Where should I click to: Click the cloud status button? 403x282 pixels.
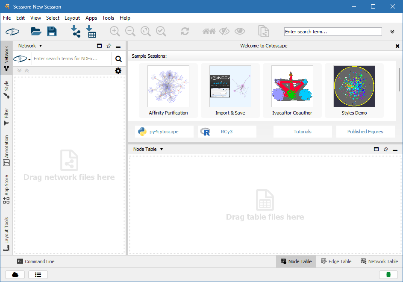click(x=15, y=275)
